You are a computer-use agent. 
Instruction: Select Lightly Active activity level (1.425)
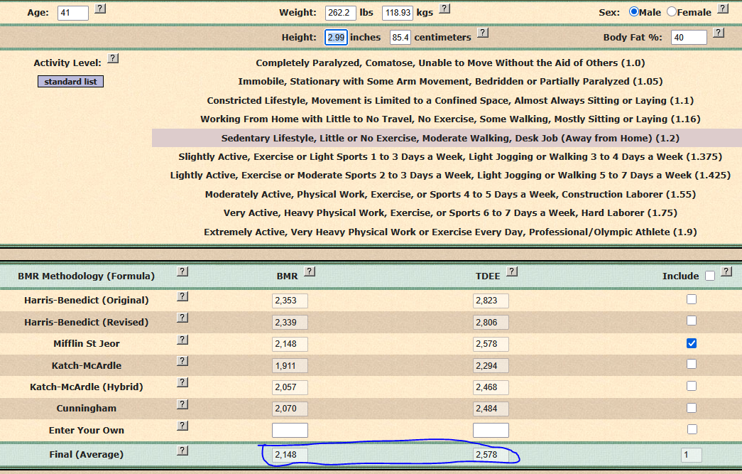(450, 176)
